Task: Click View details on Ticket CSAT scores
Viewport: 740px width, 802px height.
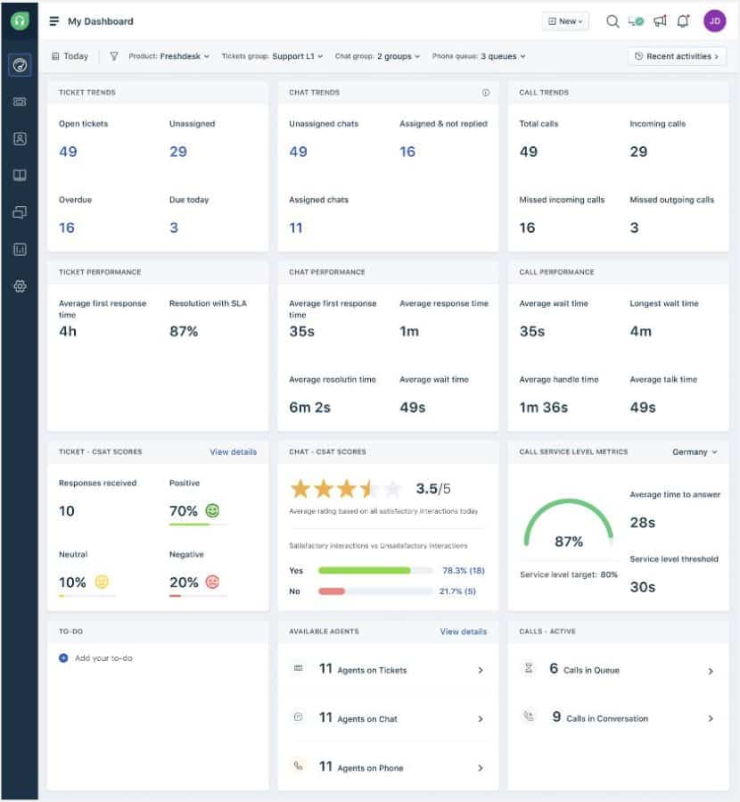Action: point(233,452)
